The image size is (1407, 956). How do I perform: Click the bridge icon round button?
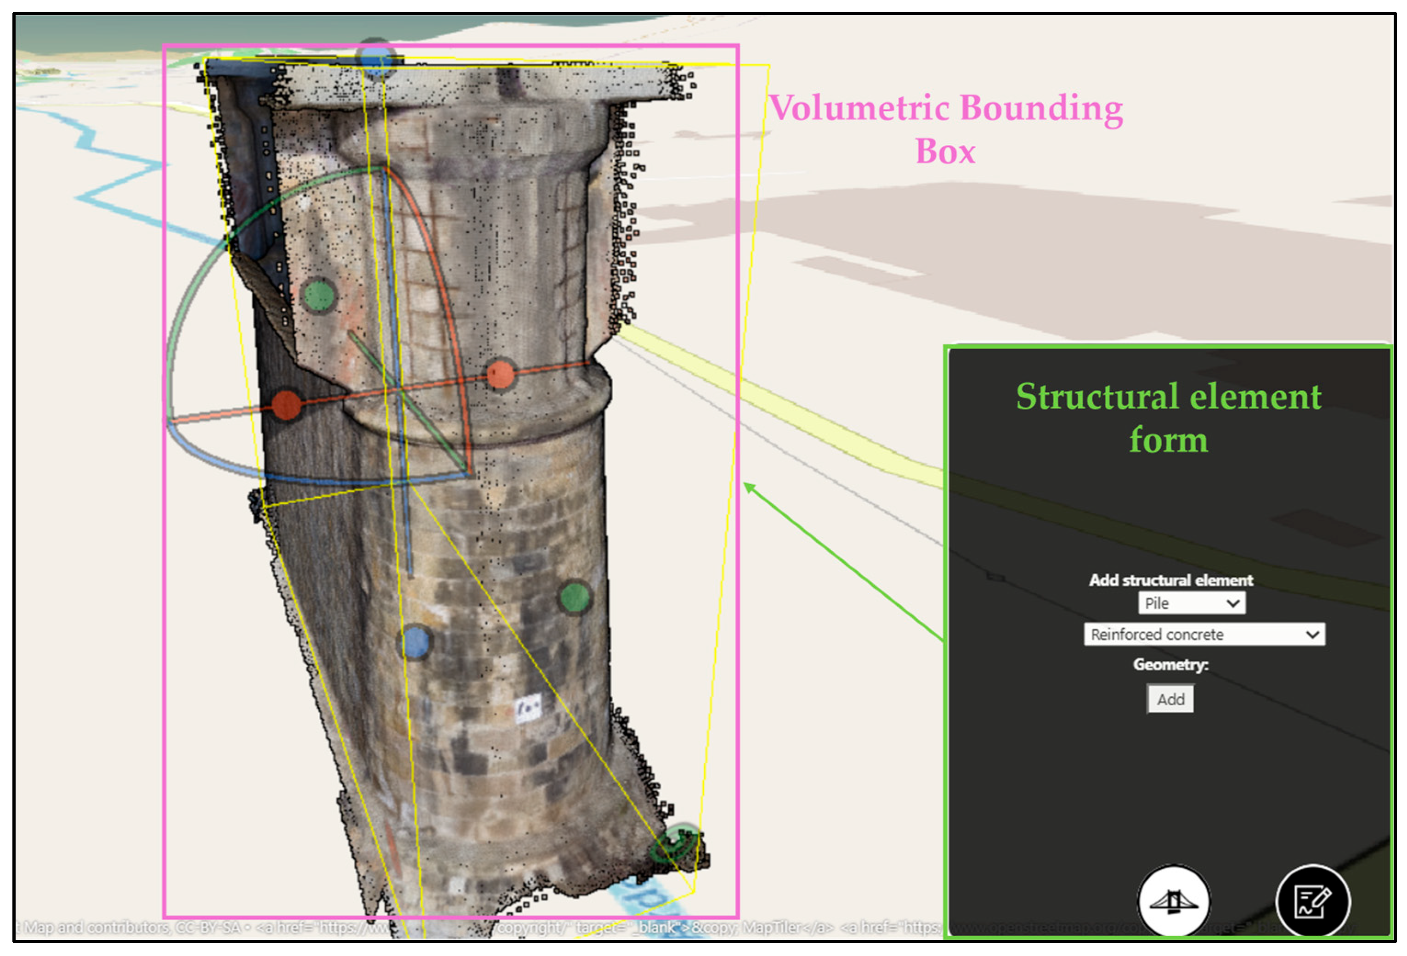point(1173,901)
